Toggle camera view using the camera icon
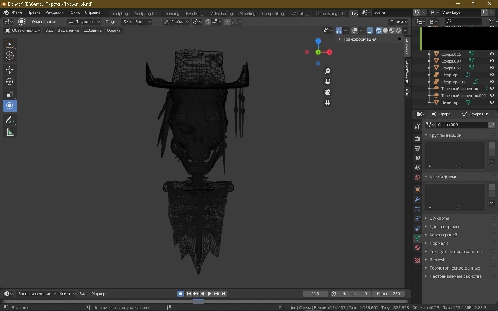Viewport: 498px width, 311px height. [x=327, y=92]
